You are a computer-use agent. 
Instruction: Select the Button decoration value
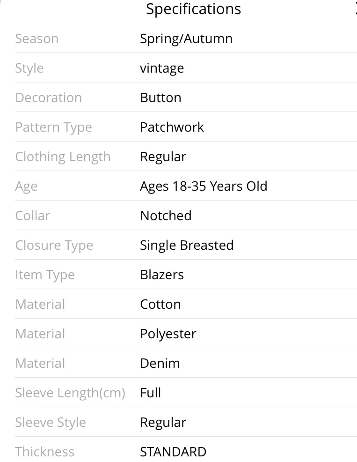coord(160,98)
